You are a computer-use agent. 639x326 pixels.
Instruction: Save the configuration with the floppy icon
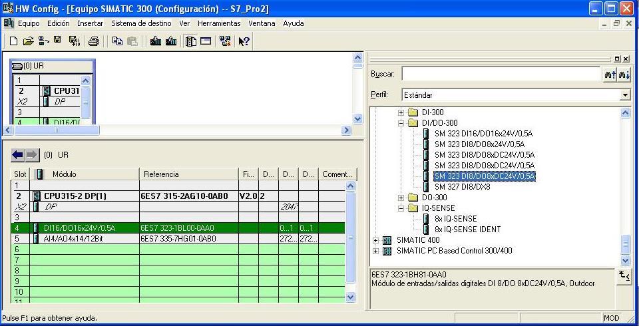[57, 41]
